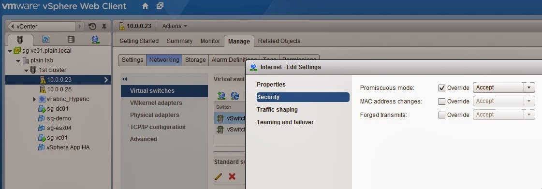Screen dimensions: 542x189
Task: Click the 1st cluster icon
Action: [x=33, y=70]
